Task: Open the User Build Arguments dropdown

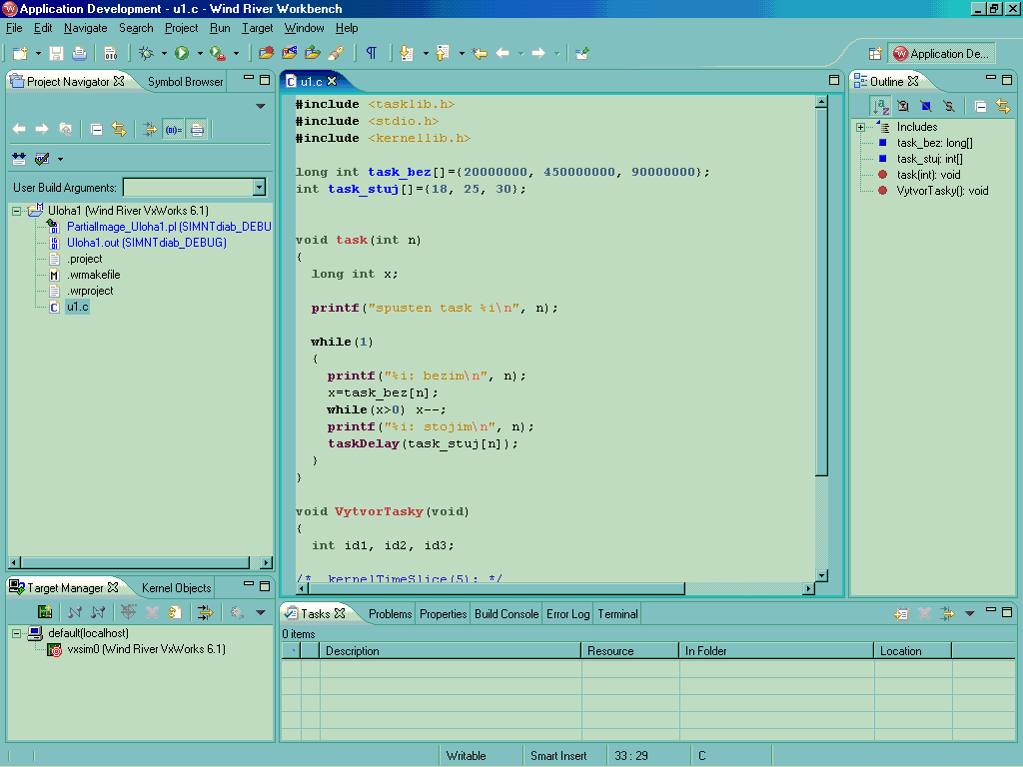Action: point(259,187)
